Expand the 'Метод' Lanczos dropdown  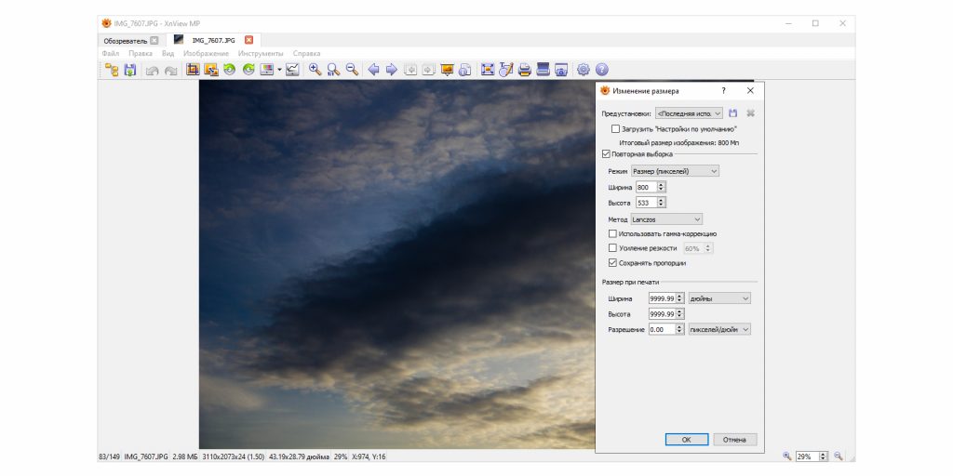(665, 219)
